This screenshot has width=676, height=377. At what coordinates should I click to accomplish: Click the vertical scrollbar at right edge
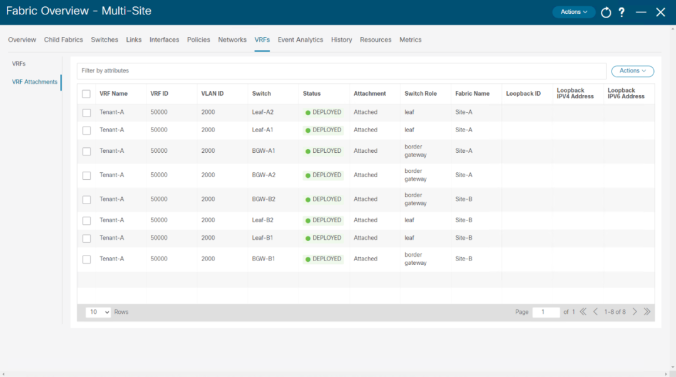coord(672,199)
